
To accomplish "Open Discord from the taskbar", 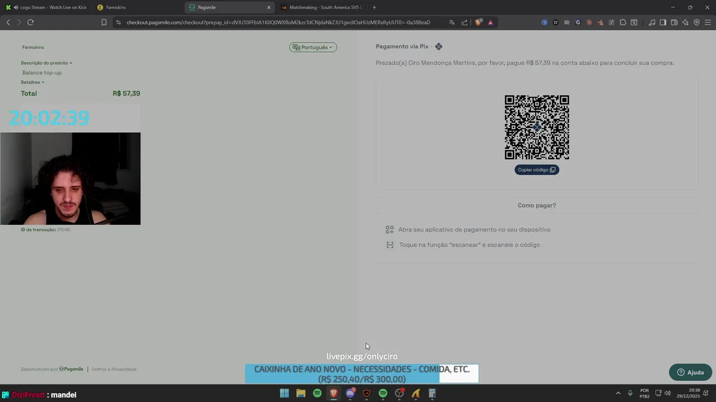I will tap(350, 394).
